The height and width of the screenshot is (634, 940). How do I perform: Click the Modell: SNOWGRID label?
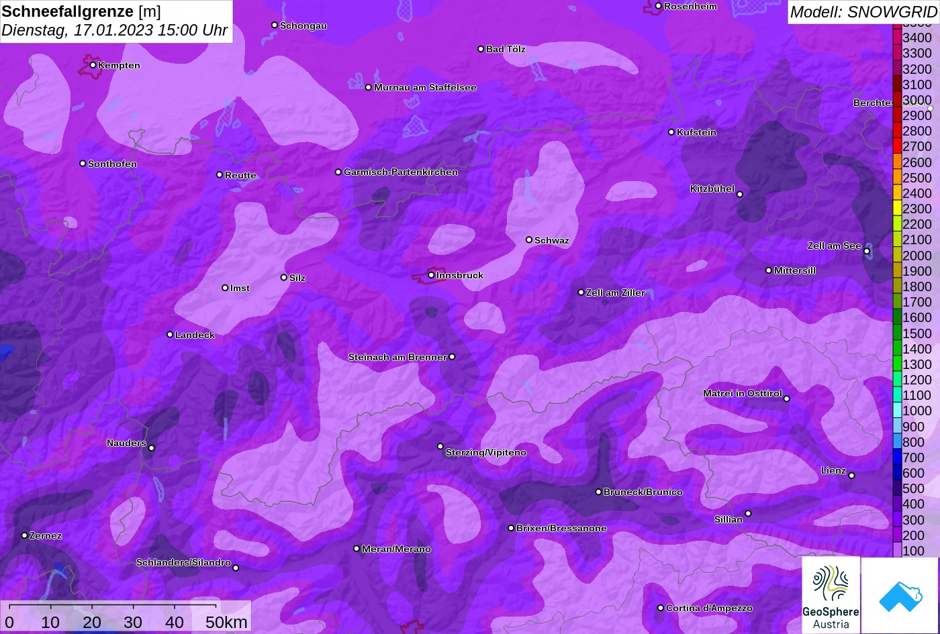(x=863, y=11)
